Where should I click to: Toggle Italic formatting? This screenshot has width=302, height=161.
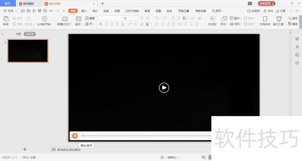[106, 24]
